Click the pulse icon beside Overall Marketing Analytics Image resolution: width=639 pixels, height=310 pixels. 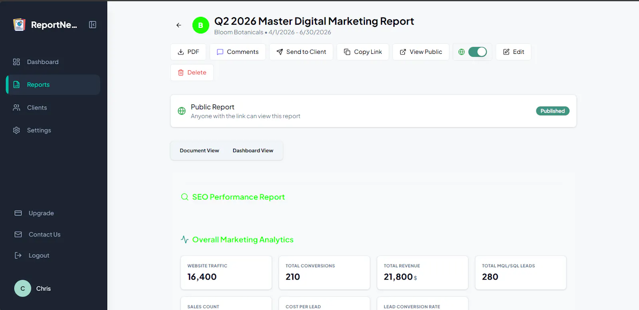click(x=185, y=239)
